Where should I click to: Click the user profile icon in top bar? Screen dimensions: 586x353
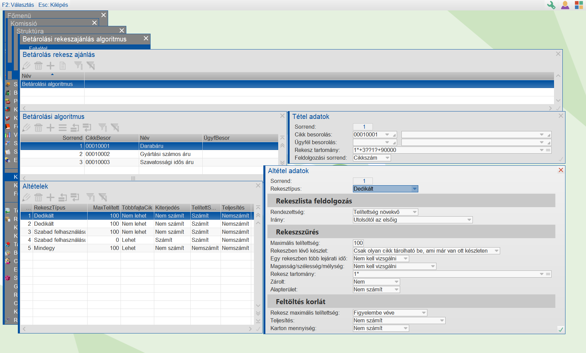click(565, 5)
